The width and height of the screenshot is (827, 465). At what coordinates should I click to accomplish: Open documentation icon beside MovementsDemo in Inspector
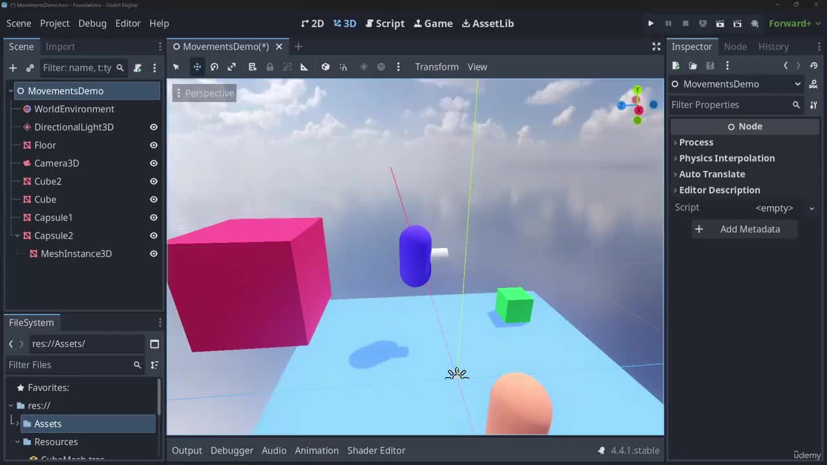pyautogui.click(x=813, y=84)
